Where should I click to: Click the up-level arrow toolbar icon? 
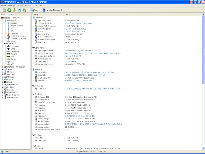point(14,10)
